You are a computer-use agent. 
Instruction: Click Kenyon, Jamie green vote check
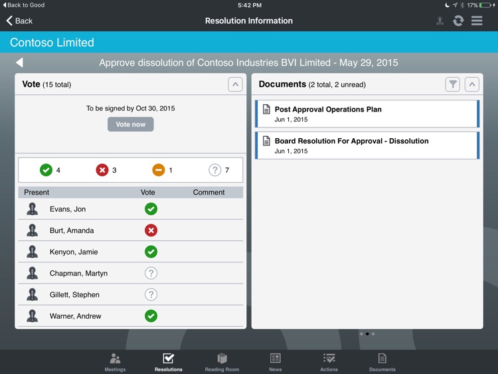click(151, 252)
